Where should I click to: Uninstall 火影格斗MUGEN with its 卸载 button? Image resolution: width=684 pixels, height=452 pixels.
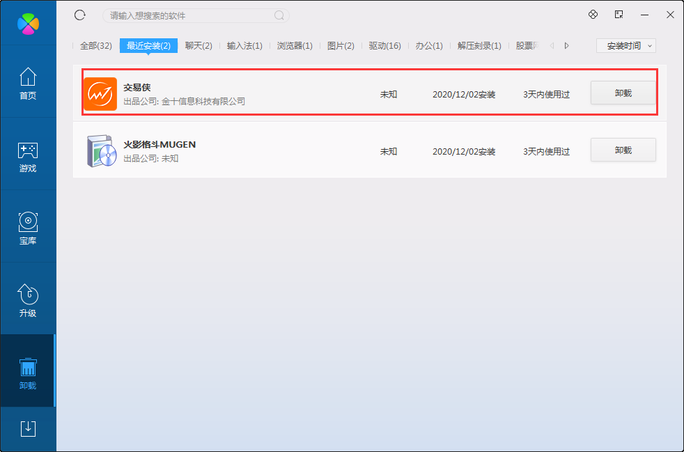click(623, 150)
